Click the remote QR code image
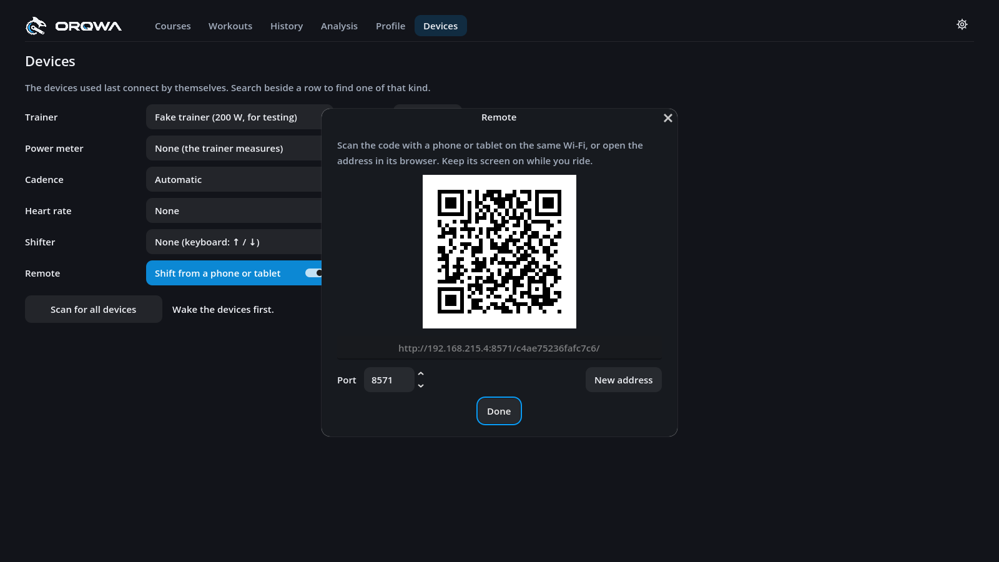The height and width of the screenshot is (562, 999). (499, 252)
